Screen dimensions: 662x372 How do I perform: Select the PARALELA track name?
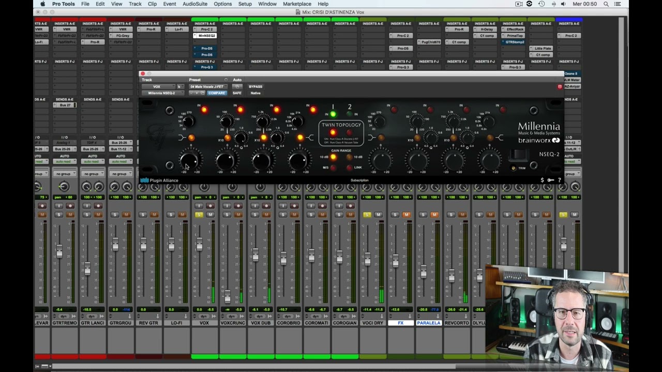click(428, 323)
